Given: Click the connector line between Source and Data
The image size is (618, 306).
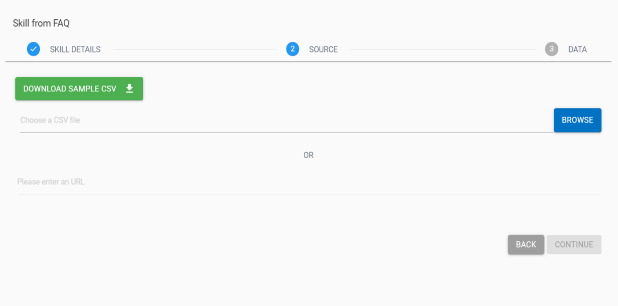Looking at the screenshot, I should pyautogui.click(x=443, y=49).
